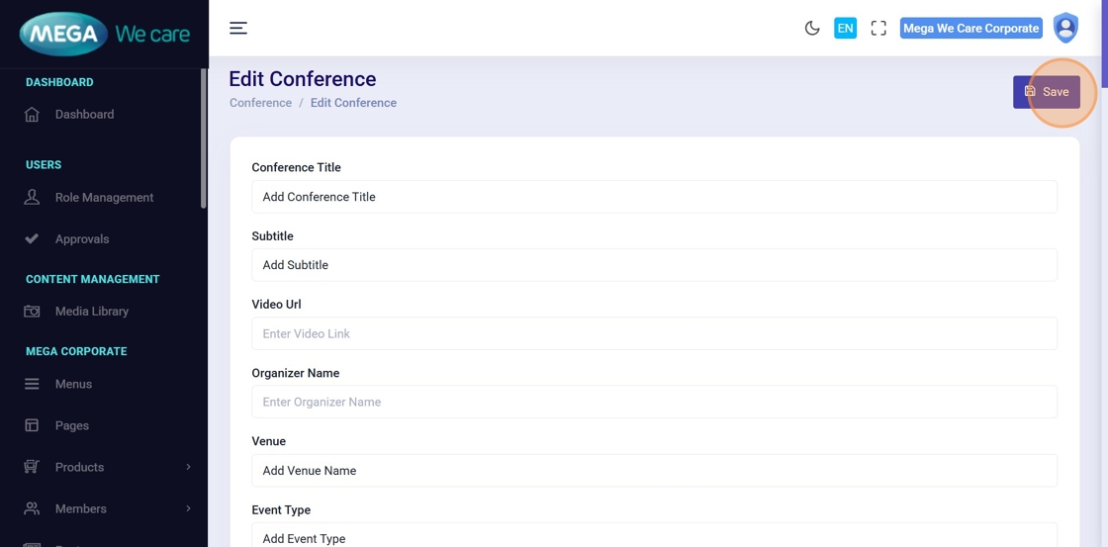Toggle dark mode moon icon
Screen dimensions: 1108x547
[812, 28]
